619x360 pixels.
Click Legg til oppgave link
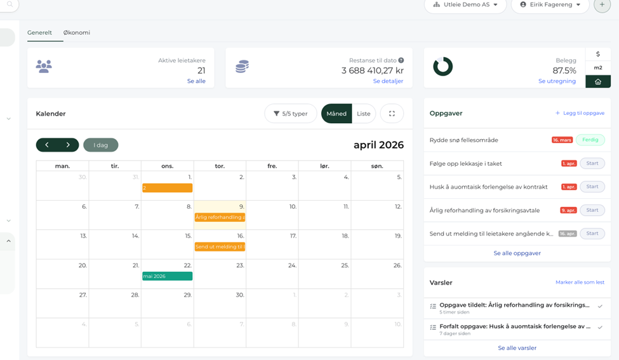580,113
